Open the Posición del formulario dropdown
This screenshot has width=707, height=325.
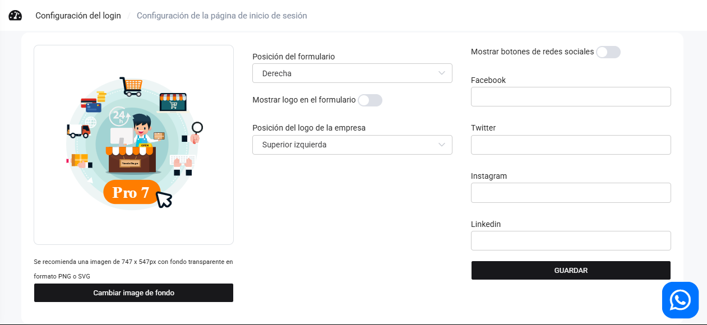[352, 73]
